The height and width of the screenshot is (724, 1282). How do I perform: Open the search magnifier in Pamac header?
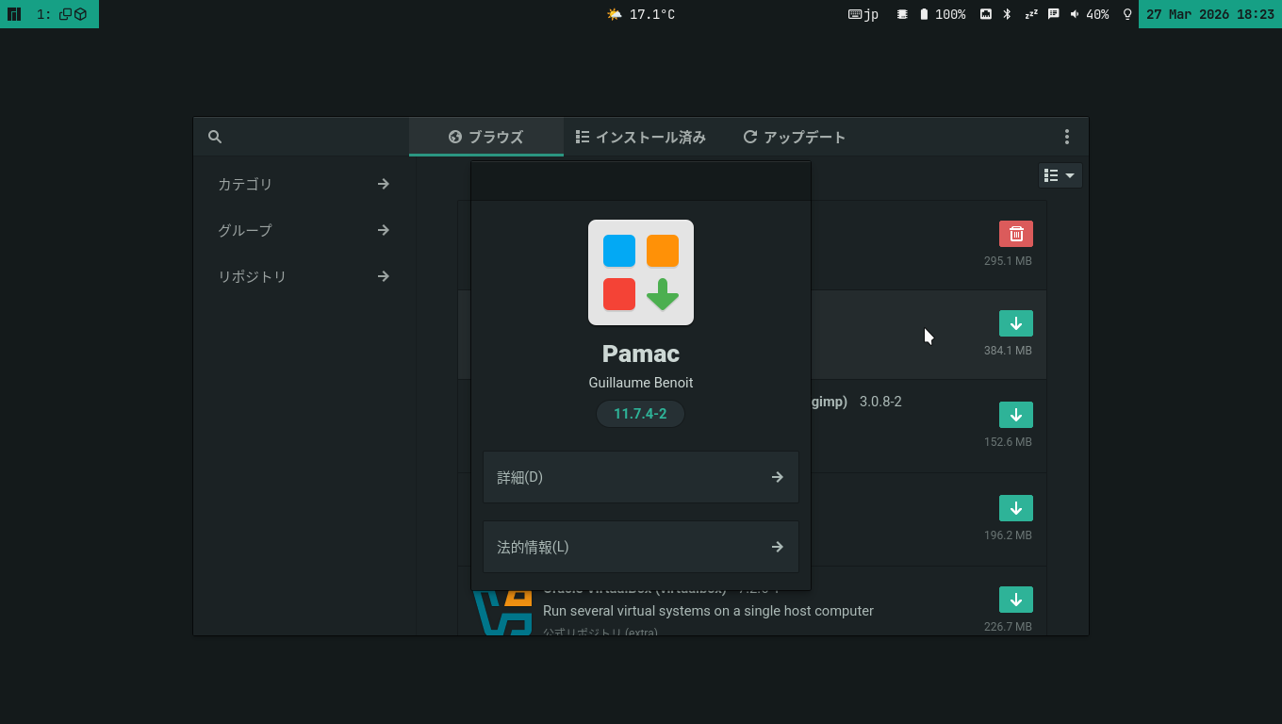pos(215,137)
